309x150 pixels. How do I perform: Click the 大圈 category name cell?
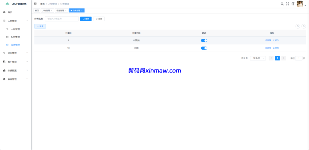click(136, 48)
